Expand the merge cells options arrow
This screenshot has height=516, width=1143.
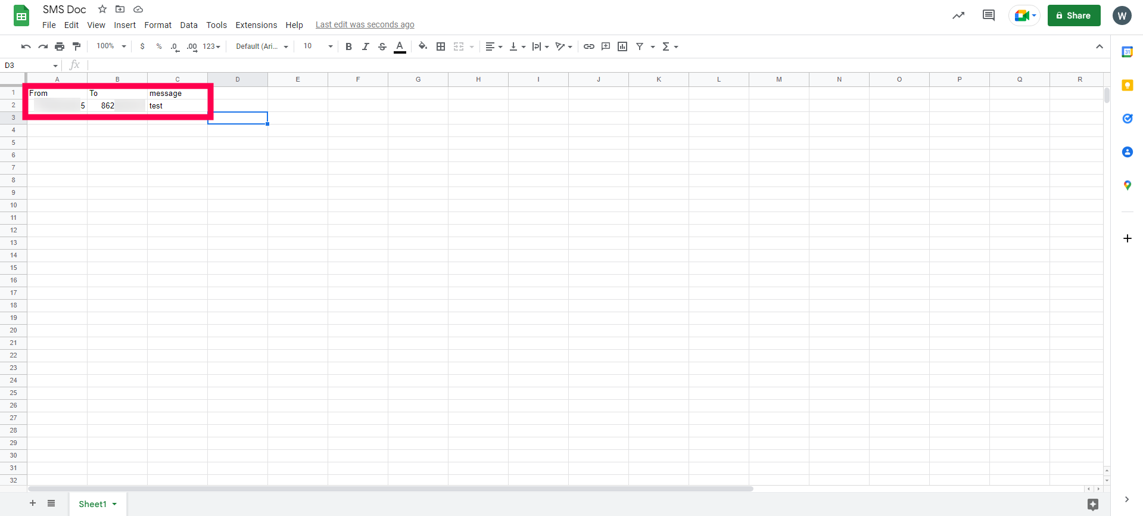472,46
